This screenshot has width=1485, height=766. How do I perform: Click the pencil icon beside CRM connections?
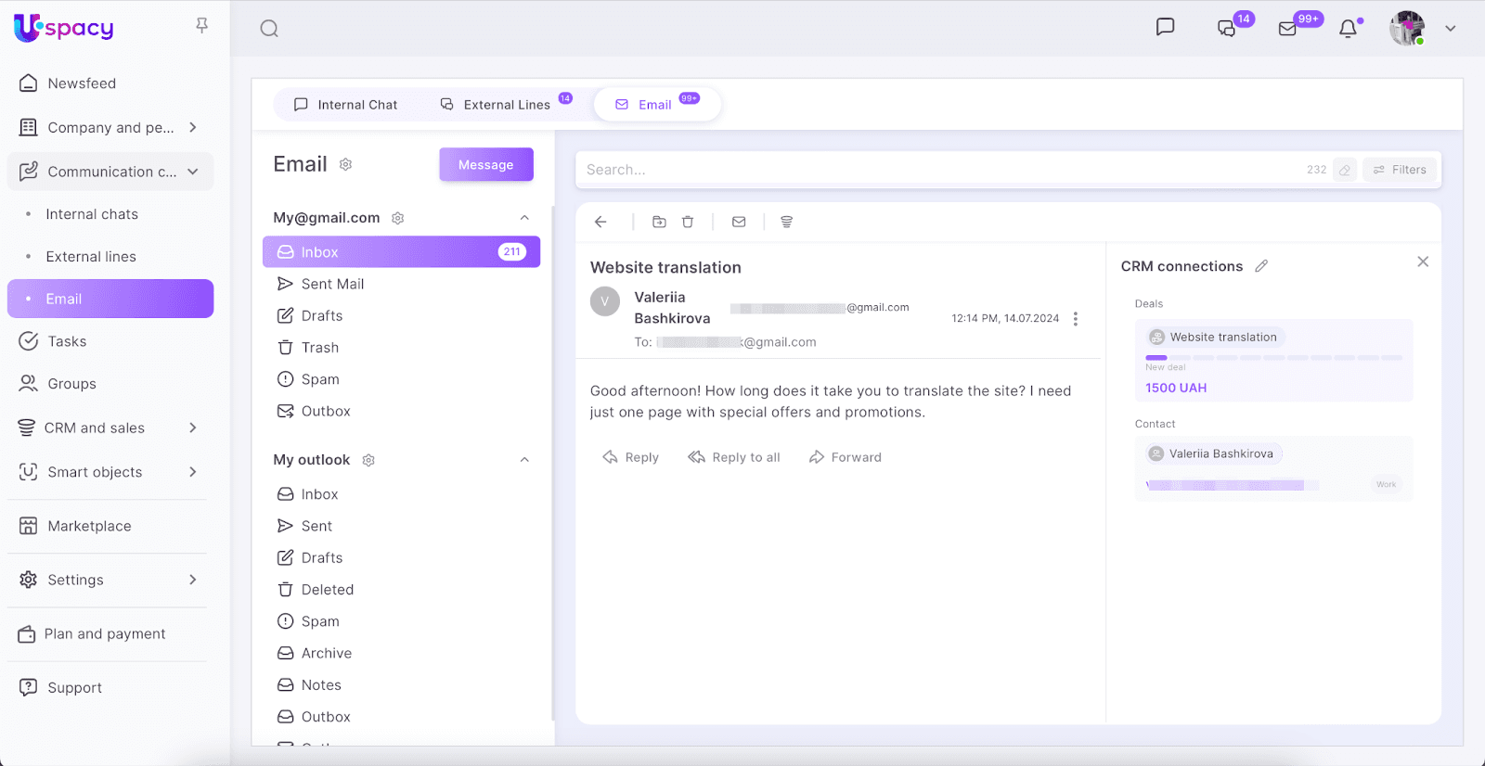click(x=1261, y=266)
